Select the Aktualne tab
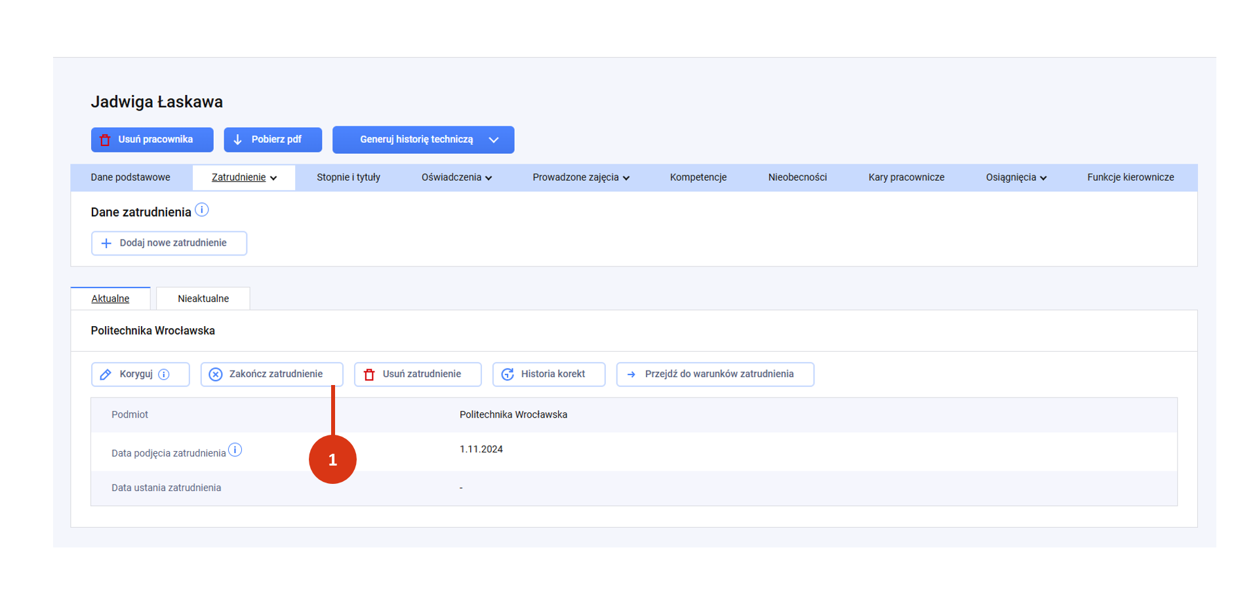 [110, 299]
